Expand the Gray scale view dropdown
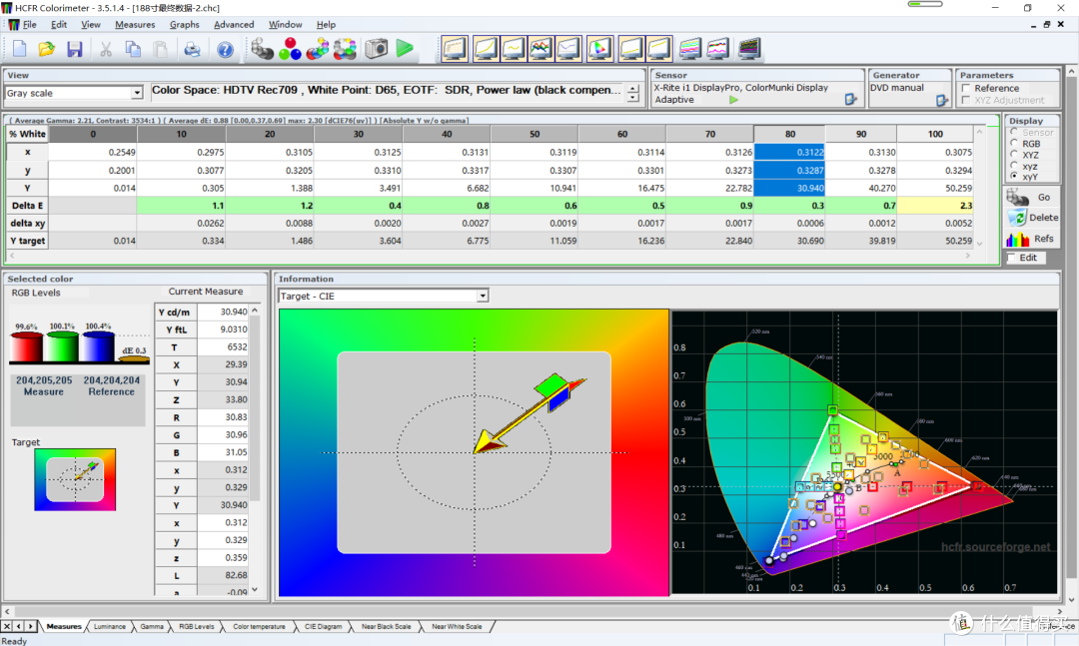The height and width of the screenshot is (646, 1079). 137,93
